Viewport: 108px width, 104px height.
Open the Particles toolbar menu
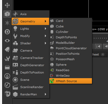[7, 23]
